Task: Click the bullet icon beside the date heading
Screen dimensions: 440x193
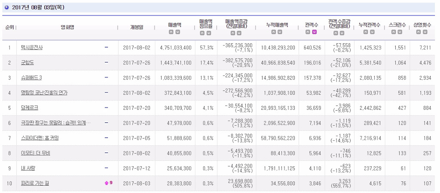Action: click(x=7, y=8)
